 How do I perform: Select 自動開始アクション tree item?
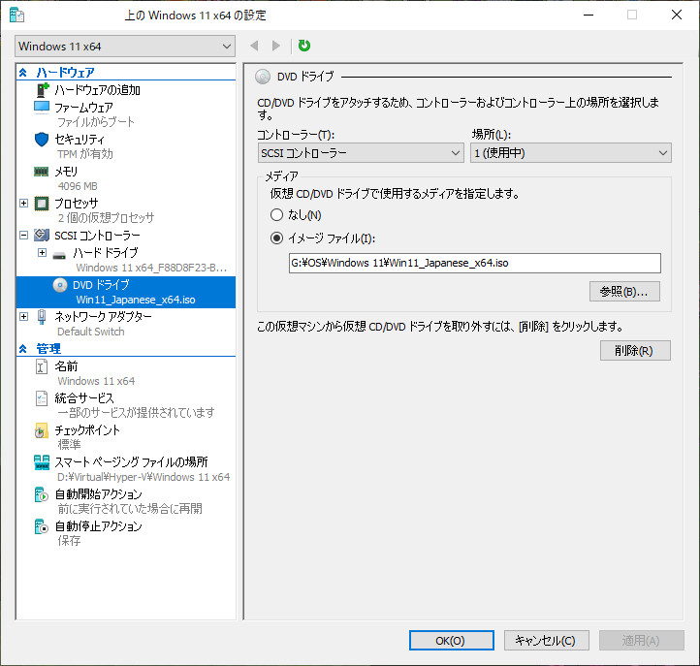pos(99,494)
